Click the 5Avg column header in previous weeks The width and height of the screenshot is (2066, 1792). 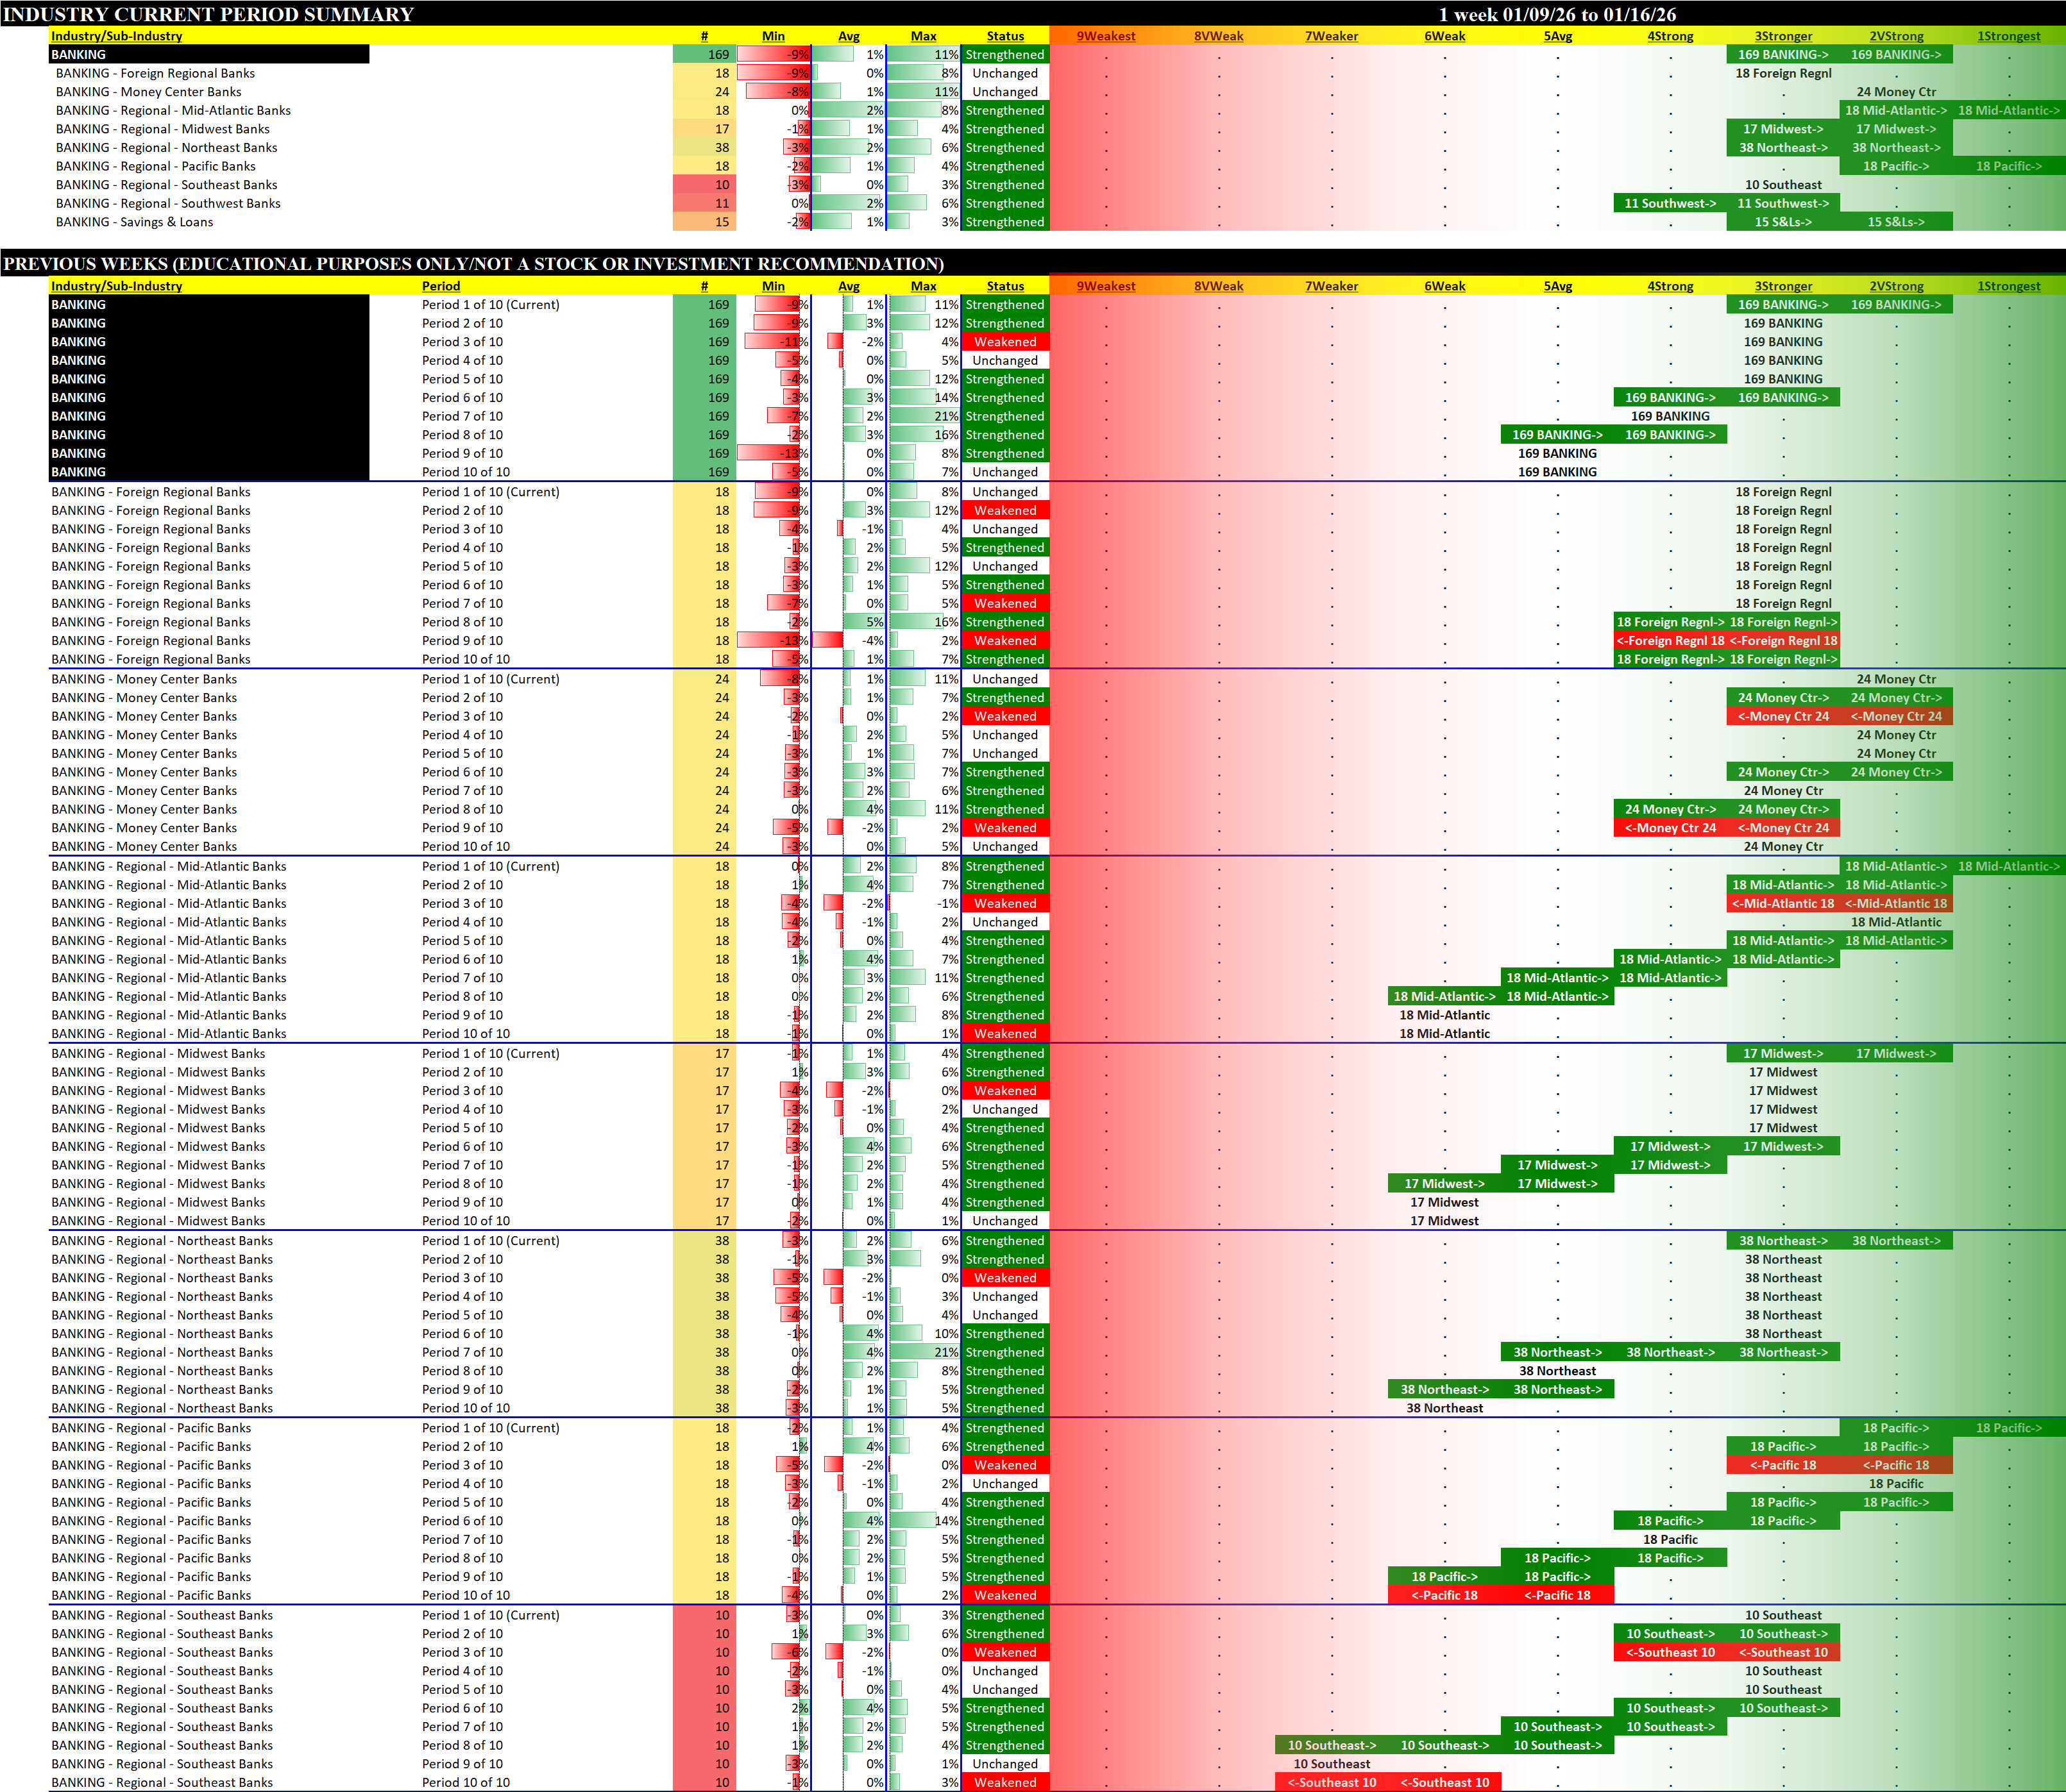point(1557,286)
